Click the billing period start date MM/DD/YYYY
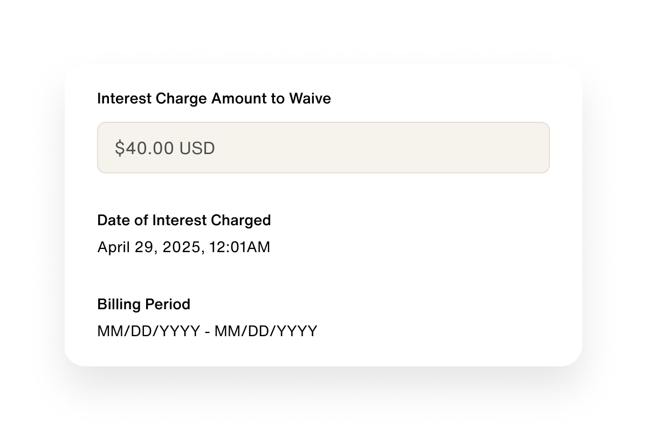 (x=148, y=331)
